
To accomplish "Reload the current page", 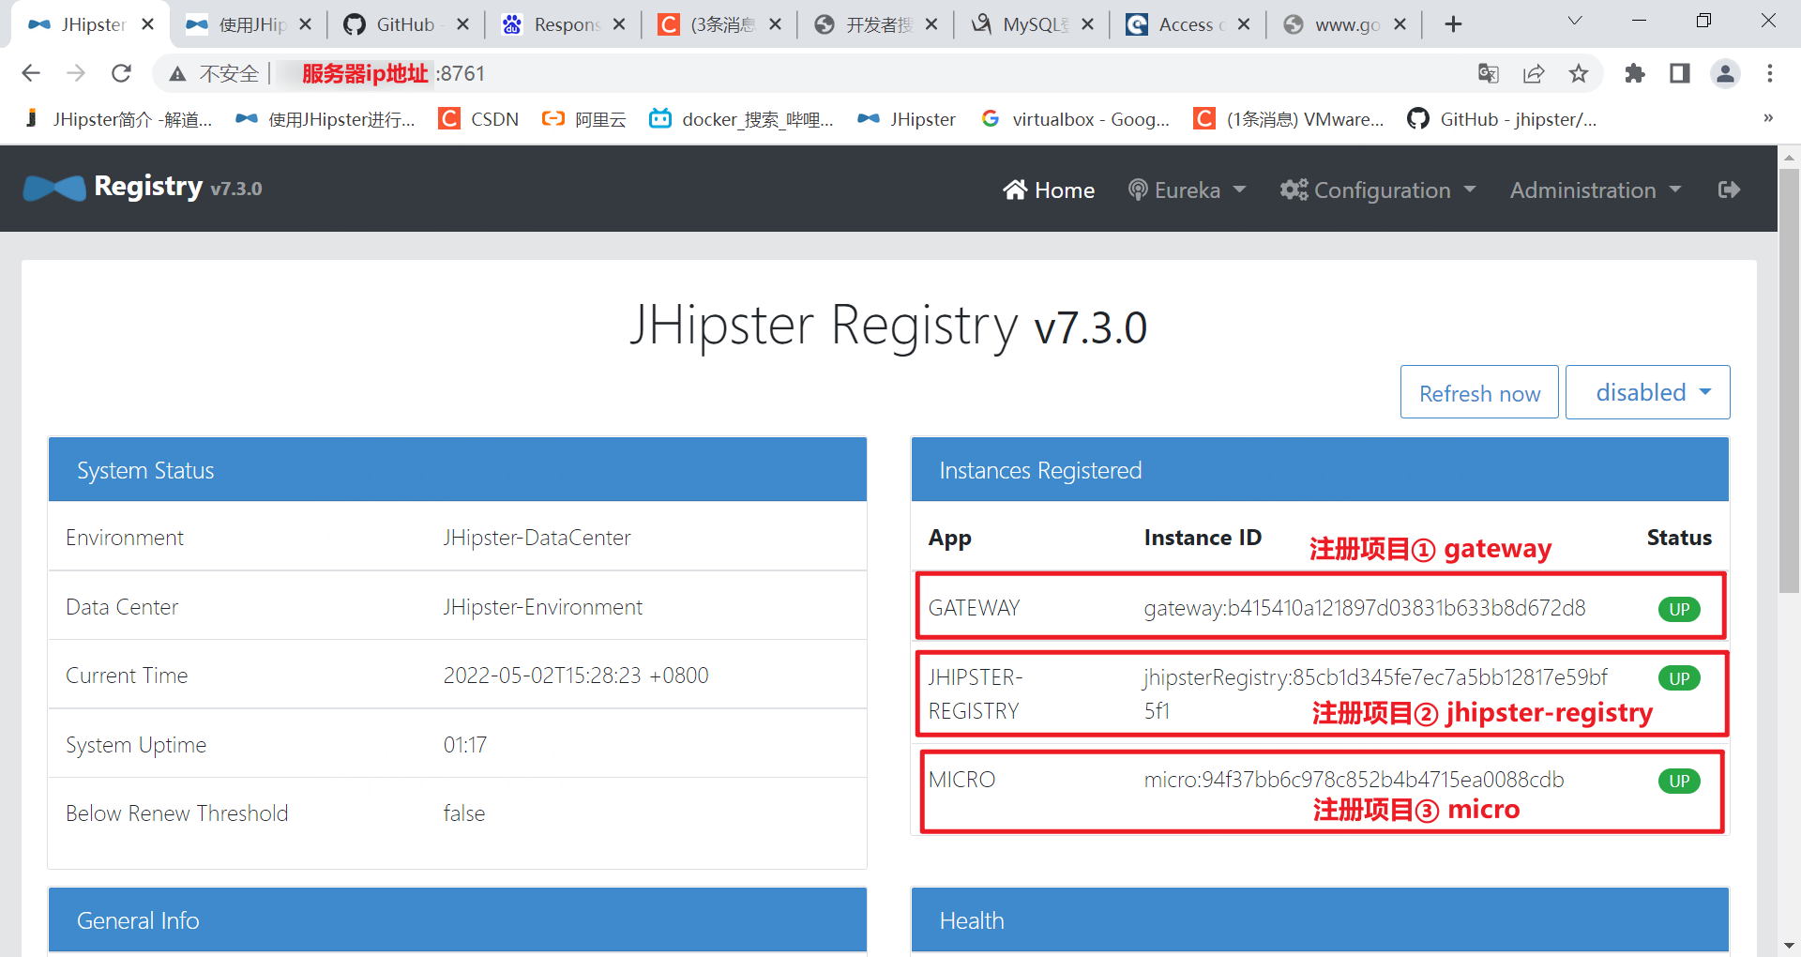I will coord(121,73).
